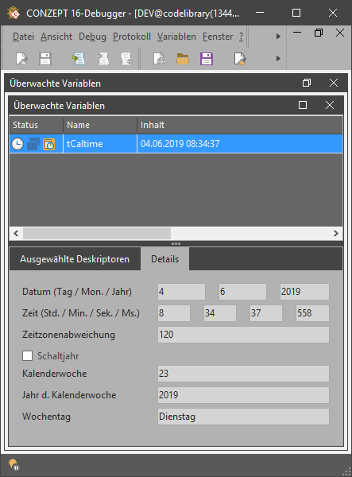
Task: Click the Zeitzonenabweichung field showing 120
Action: pyautogui.click(x=243, y=335)
